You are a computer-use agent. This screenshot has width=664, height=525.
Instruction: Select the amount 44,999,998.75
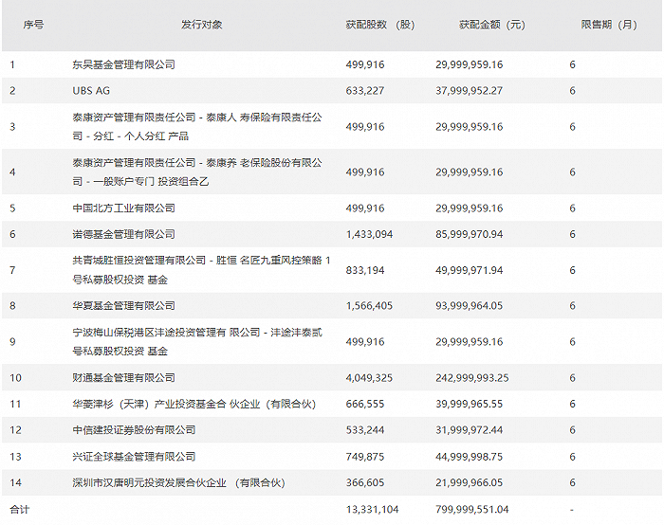point(470,457)
